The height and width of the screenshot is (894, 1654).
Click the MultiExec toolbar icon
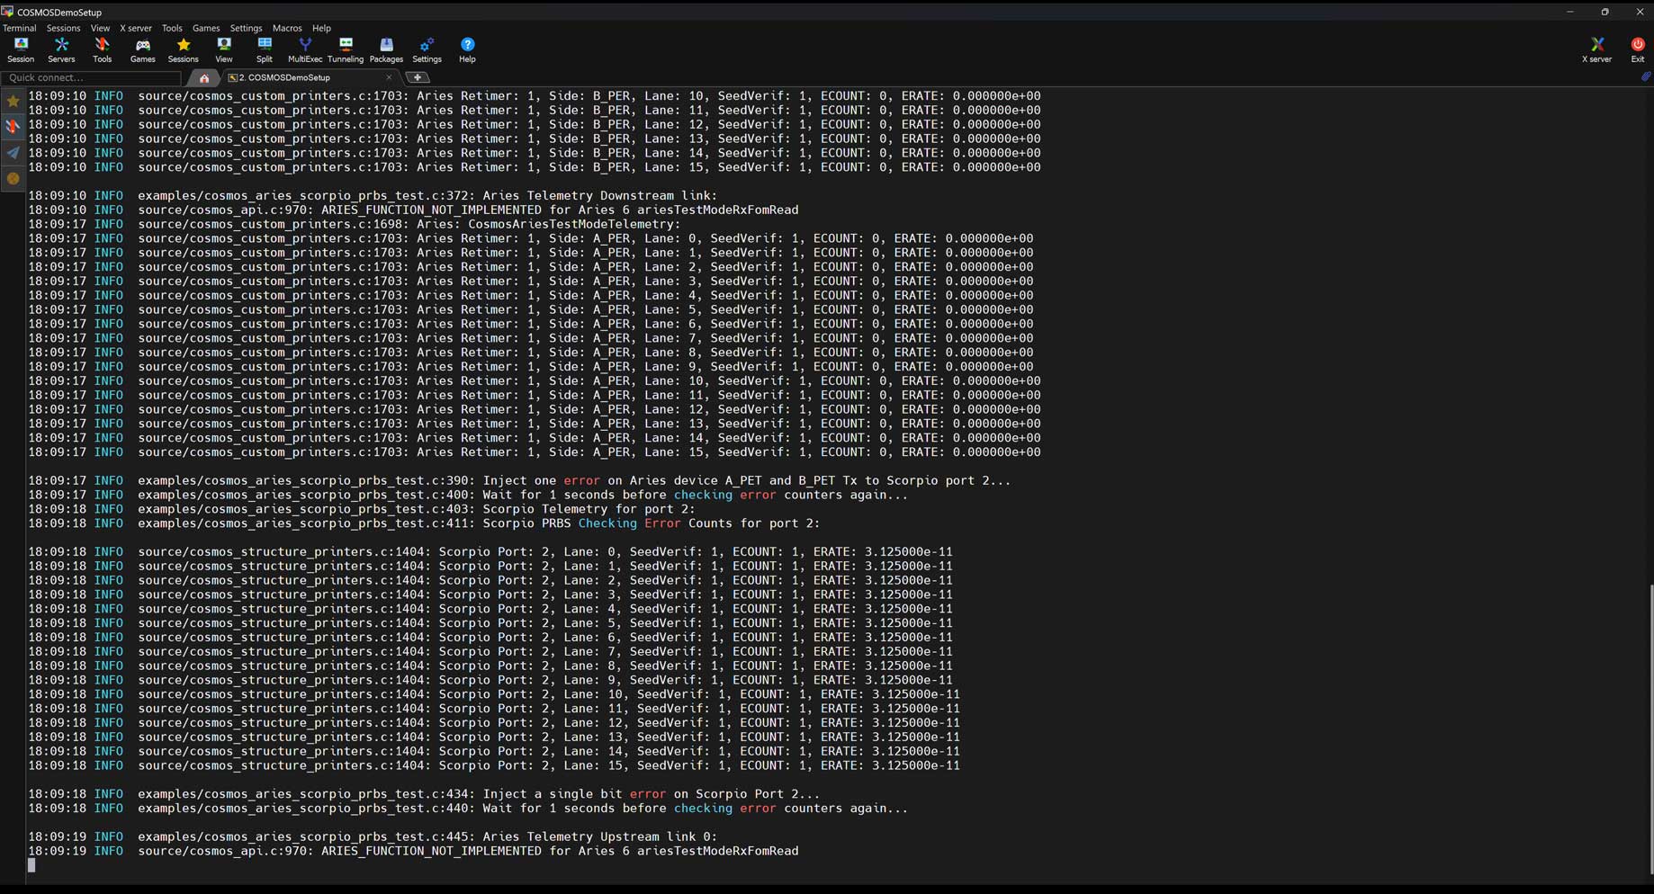(x=305, y=49)
